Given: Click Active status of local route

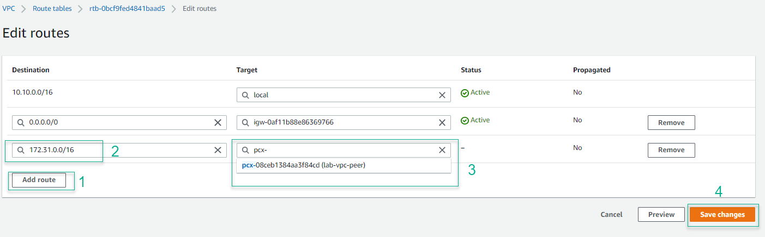Looking at the screenshot, I should (x=475, y=92).
